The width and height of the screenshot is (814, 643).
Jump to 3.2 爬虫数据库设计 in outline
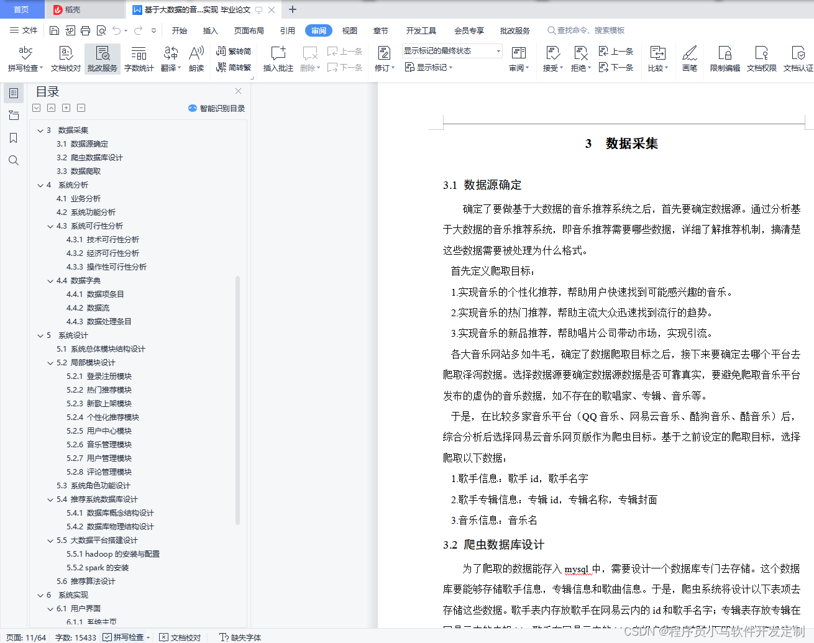89,158
